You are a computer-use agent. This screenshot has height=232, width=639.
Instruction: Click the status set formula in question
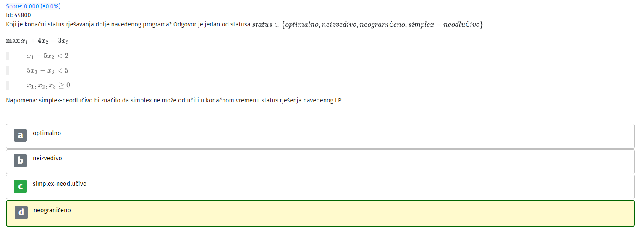tap(368, 25)
